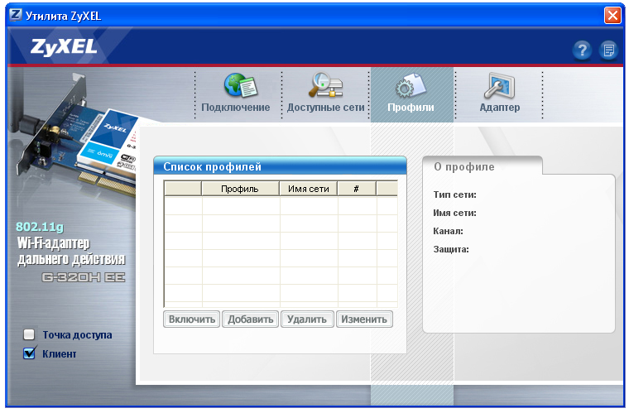Click the Утилита ZyXEL title text
The image size is (629, 413).
tap(64, 16)
